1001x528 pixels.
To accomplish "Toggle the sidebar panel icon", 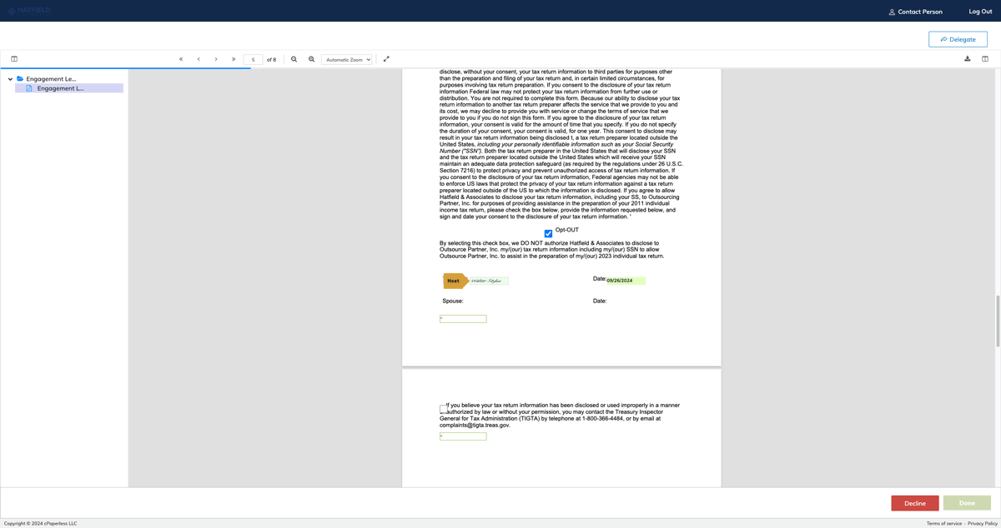I will point(14,58).
